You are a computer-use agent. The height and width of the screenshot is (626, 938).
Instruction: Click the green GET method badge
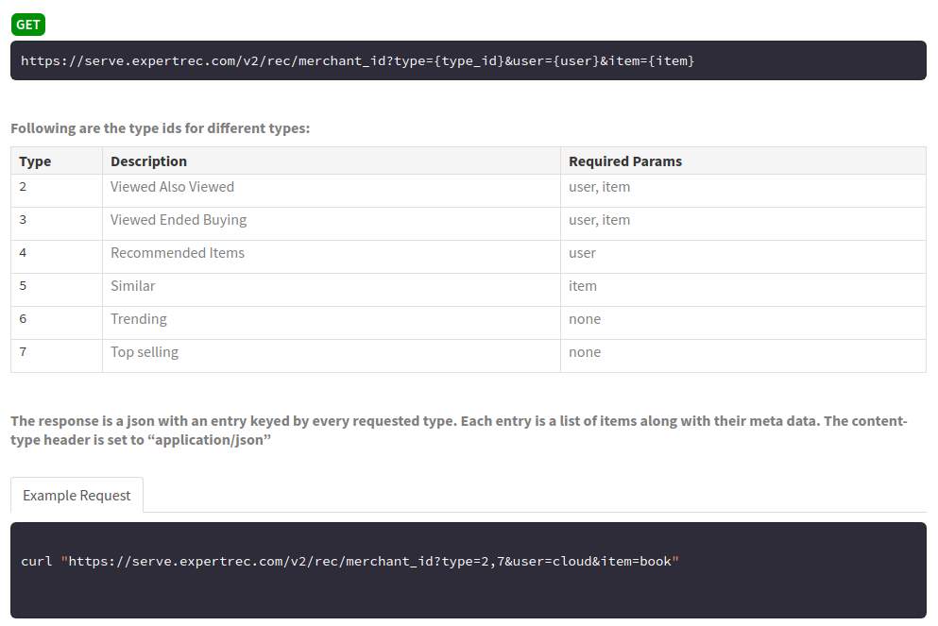[27, 25]
